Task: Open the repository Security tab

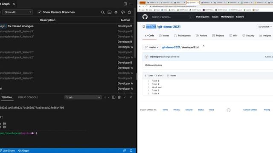Action: tap(248, 36)
